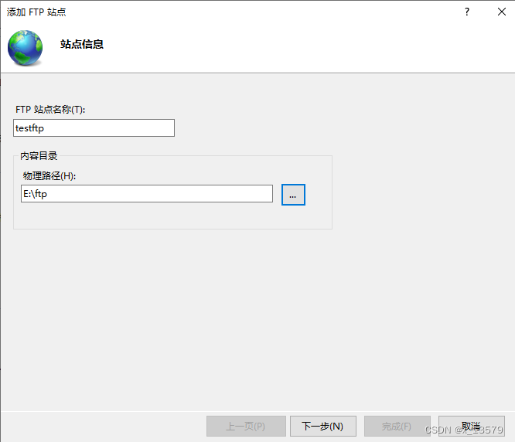
Task: Click the 下一步(N) next button
Action: pos(323,427)
